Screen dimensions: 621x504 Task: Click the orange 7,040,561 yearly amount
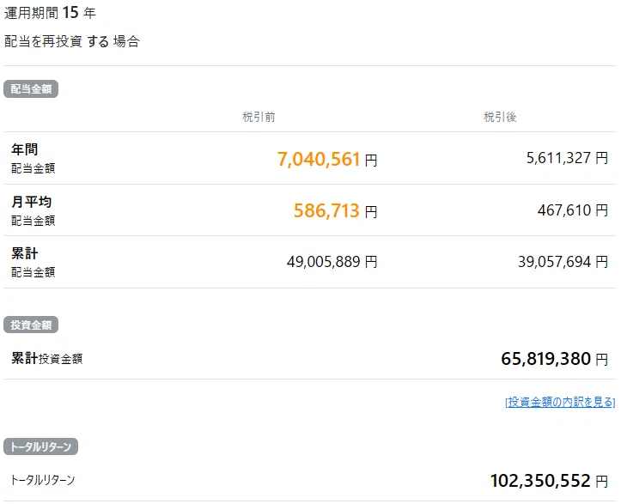319,159
